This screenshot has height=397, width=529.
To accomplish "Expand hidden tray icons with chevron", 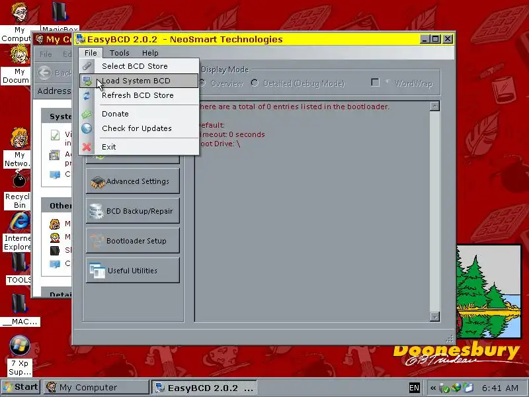I will point(433,388).
